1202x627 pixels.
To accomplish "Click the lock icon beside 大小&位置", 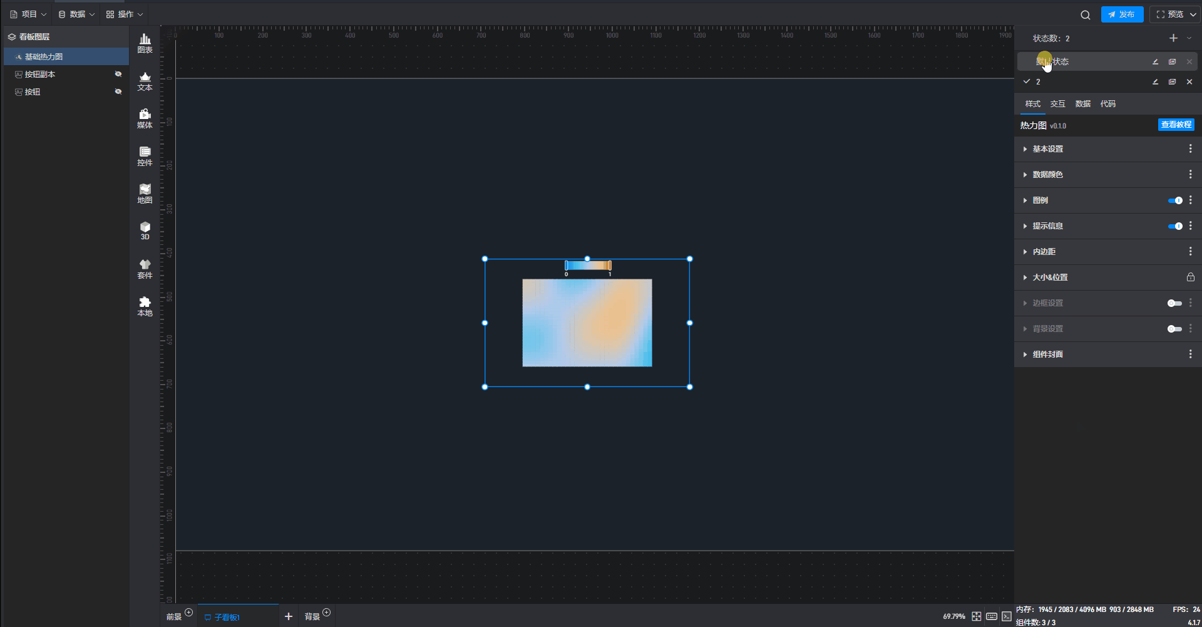I will click(1190, 277).
